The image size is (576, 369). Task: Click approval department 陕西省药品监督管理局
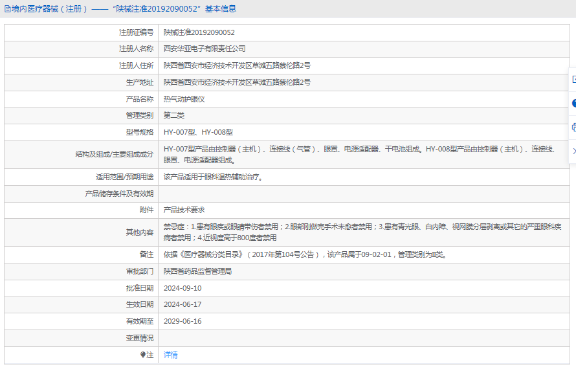coord(197,271)
